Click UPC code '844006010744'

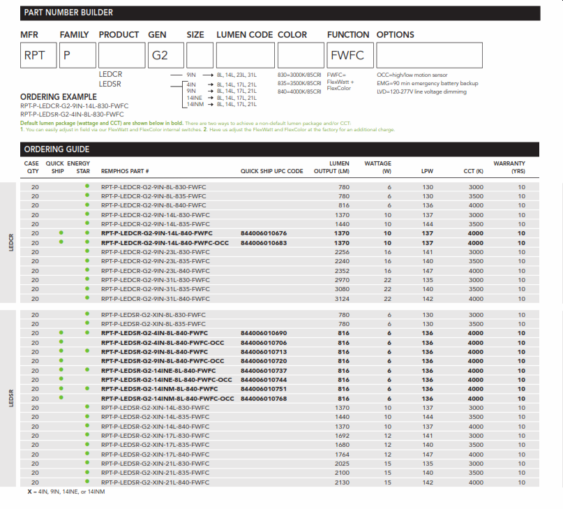tap(264, 380)
